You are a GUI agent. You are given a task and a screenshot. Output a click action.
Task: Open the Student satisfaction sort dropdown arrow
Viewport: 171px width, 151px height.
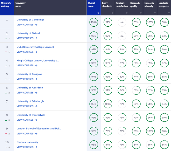(x=126, y=13)
